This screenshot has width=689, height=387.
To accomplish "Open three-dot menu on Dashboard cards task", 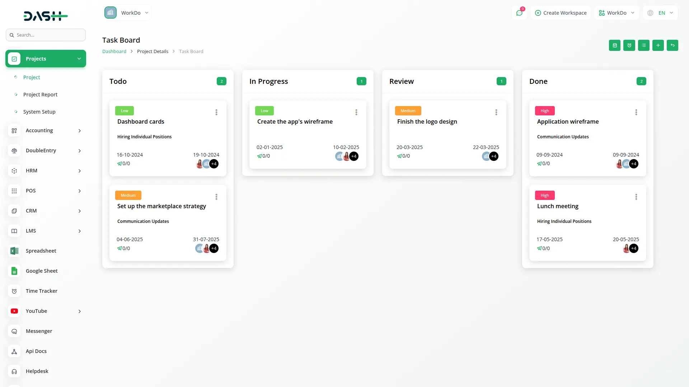I will click(x=216, y=113).
